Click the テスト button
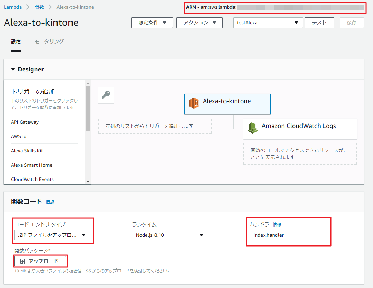The image size is (373, 288). click(319, 23)
